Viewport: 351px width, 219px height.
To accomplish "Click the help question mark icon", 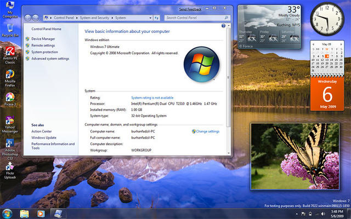I will tap(223, 26).
